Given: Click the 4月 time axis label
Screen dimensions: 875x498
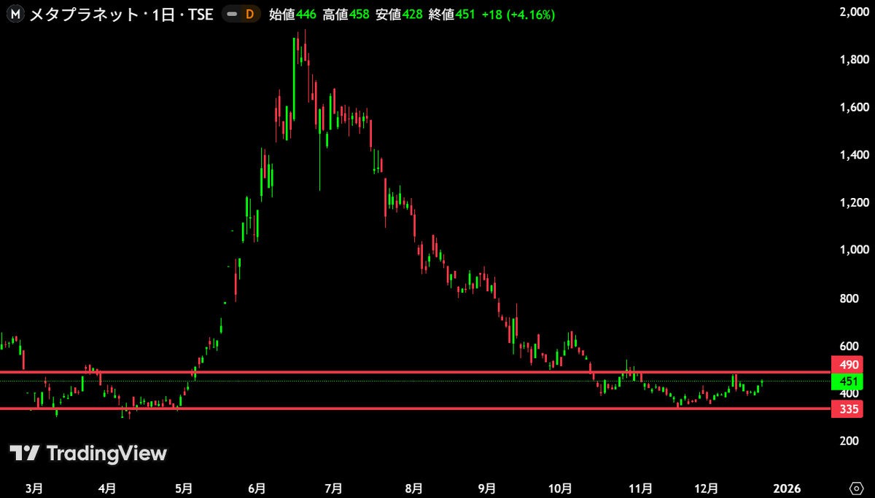Looking at the screenshot, I should coord(106,487).
